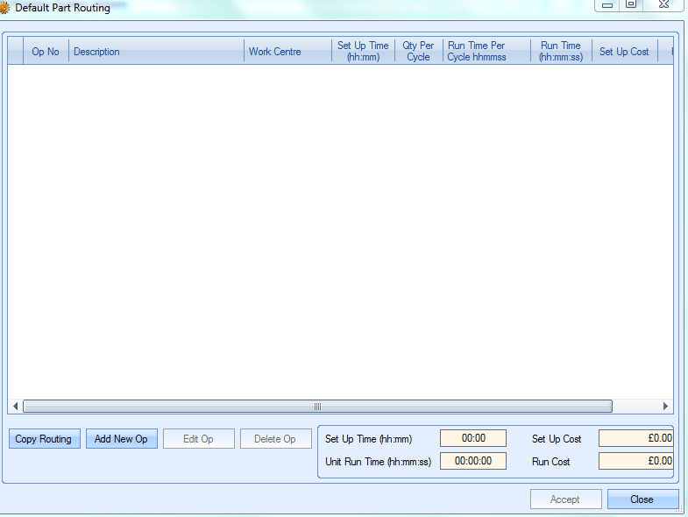The height and width of the screenshot is (517, 688).
Task: Click the Unit Run Time 00:00:00 field
Action: click(472, 461)
